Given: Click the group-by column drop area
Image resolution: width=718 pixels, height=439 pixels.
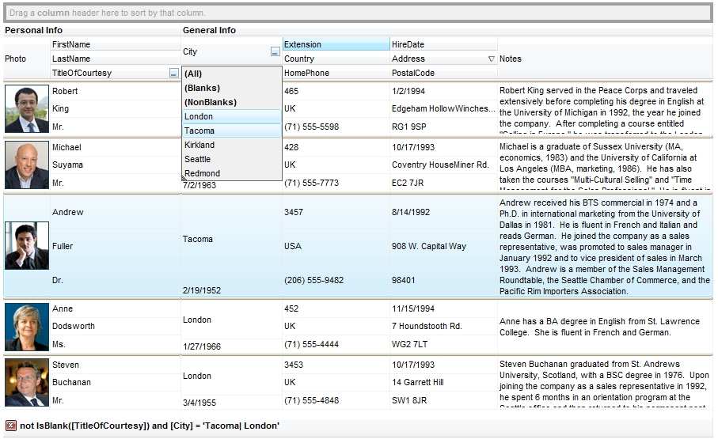Looking at the screenshot, I should click(x=358, y=13).
